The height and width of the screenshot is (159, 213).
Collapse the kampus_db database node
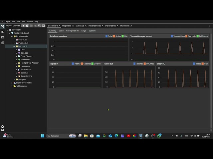[x=14, y=46]
